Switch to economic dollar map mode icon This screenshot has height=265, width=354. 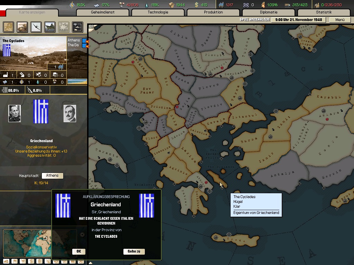click(x=31, y=262)
